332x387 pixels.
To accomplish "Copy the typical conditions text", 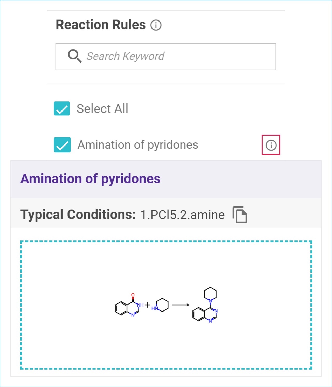I will (x=240, y=215).
